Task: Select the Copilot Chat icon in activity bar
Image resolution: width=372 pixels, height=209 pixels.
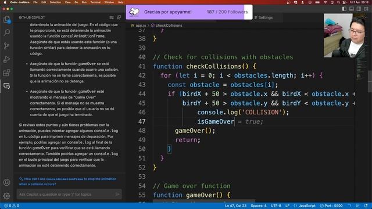Action: click(6, 86)
